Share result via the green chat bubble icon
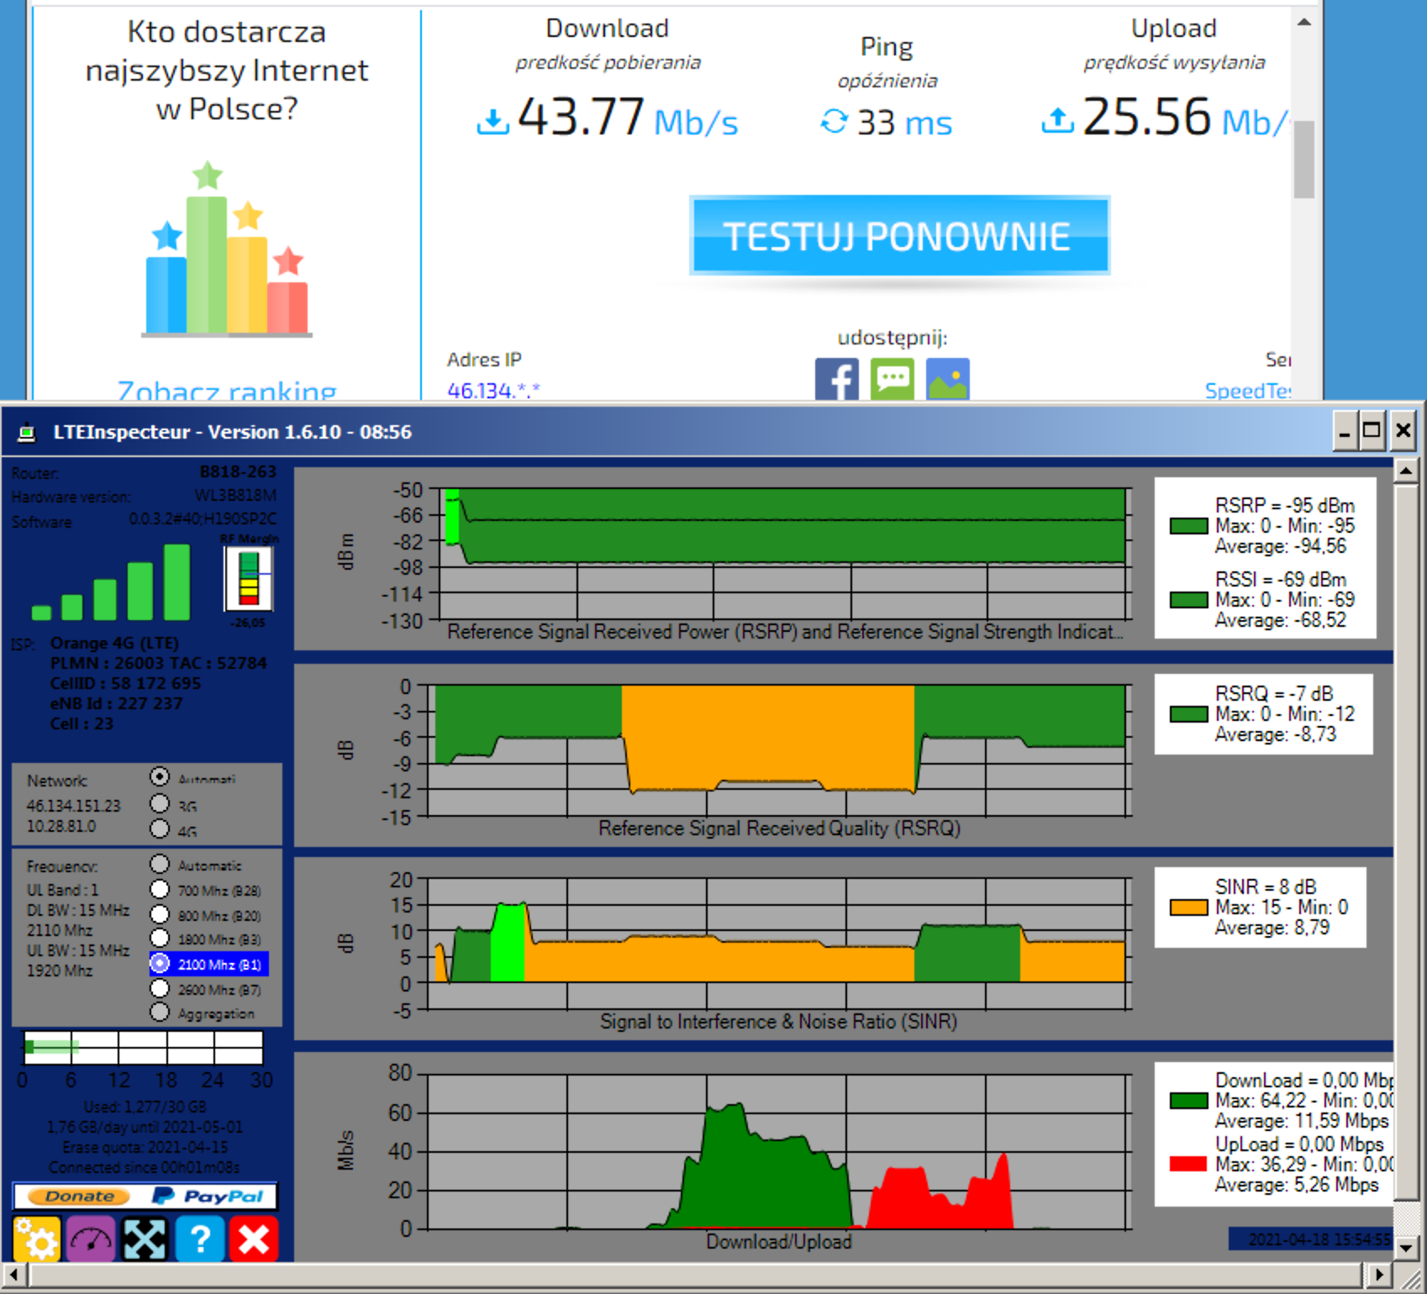The width and height of the screenshot is (1427, 1294). click(x=893, y=380)
